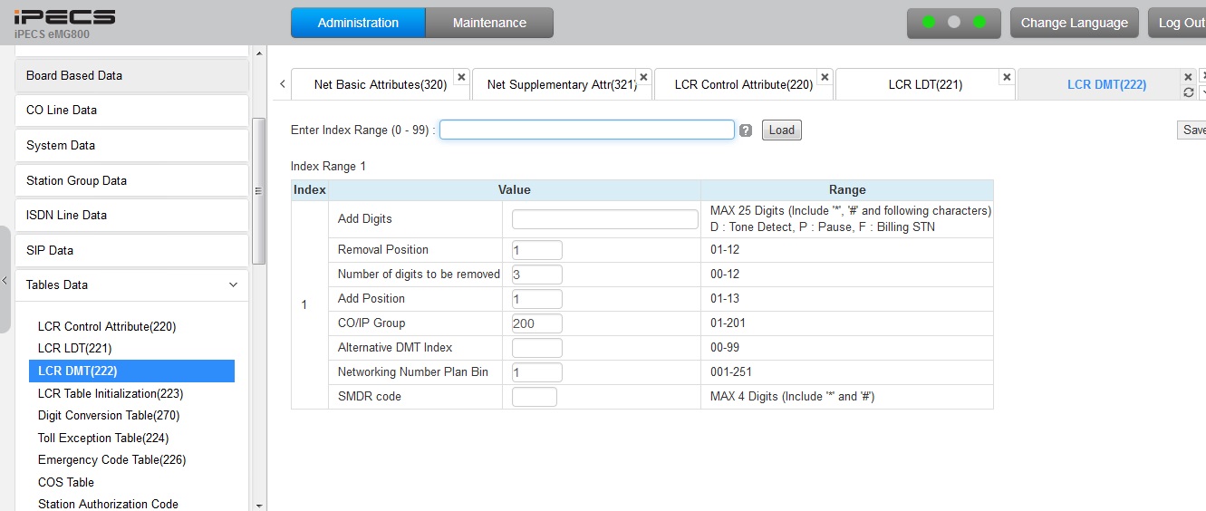Close the Net Basic Attributes(320) tab

tap(461, 78)
